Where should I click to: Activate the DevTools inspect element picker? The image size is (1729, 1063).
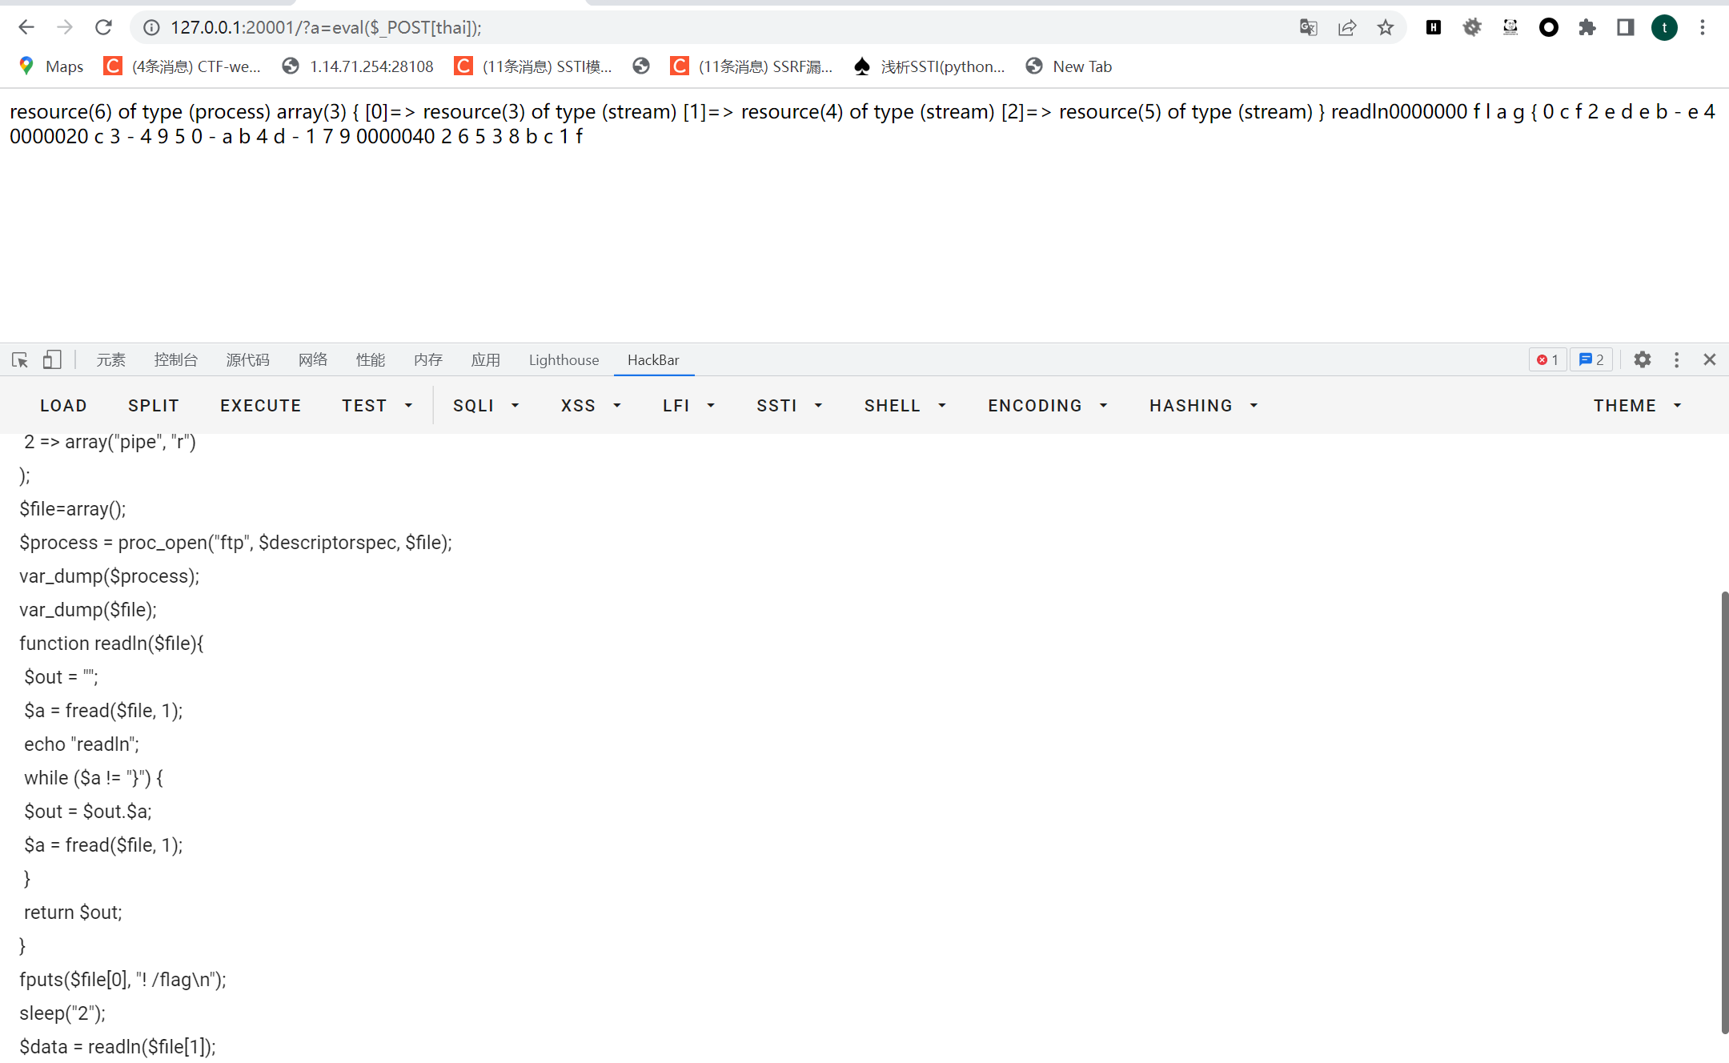click(x=20, y=359)
